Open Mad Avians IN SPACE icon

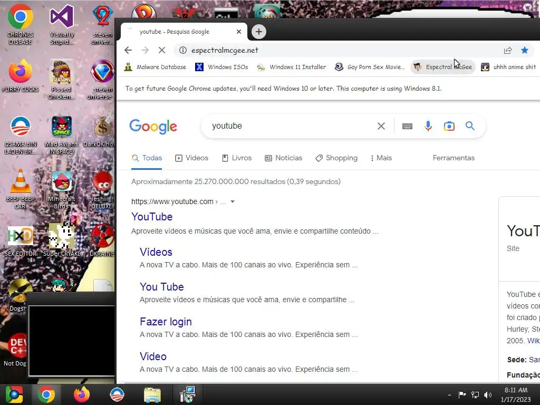tap(62, 134)
